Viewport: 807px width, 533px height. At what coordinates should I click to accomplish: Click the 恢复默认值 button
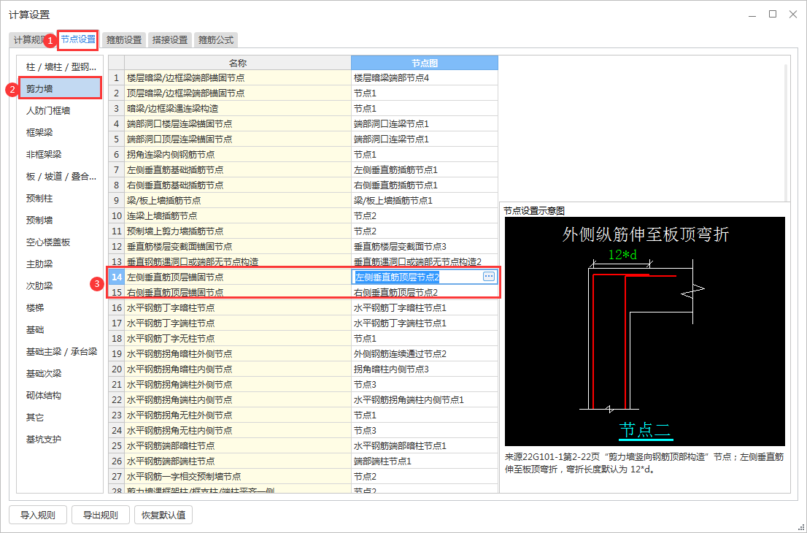(163, 515)
